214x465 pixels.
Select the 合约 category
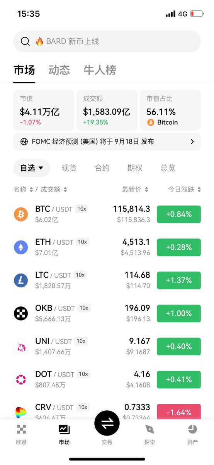102,168
